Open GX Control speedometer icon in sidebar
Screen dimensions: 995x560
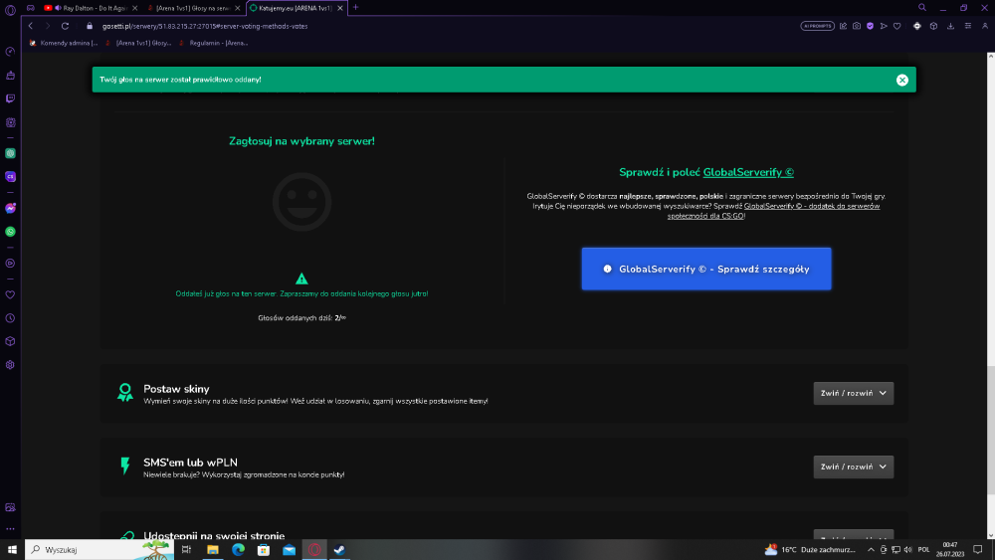pyautogui.click(x=10, y=52)
